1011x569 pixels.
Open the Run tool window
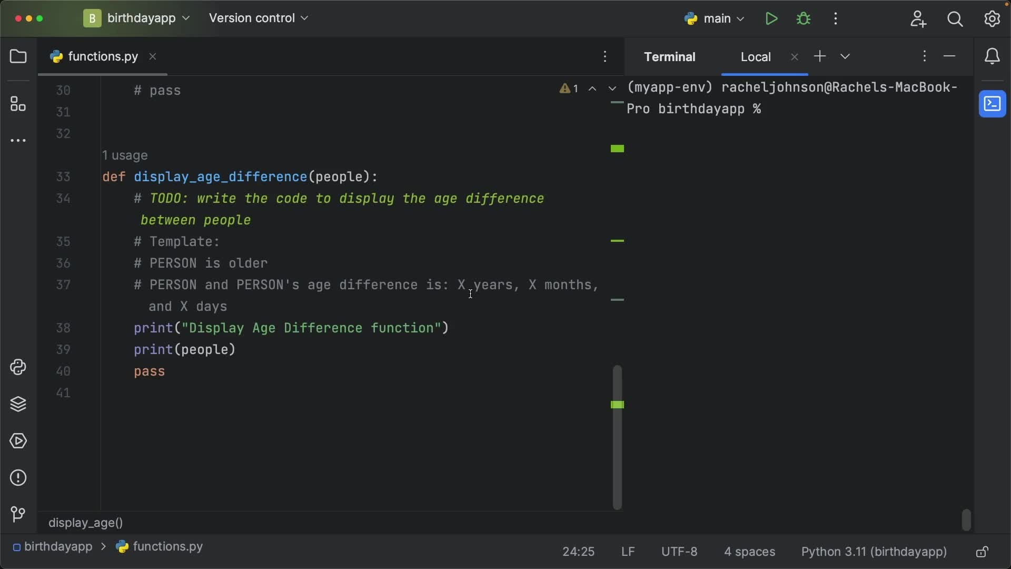18,442
